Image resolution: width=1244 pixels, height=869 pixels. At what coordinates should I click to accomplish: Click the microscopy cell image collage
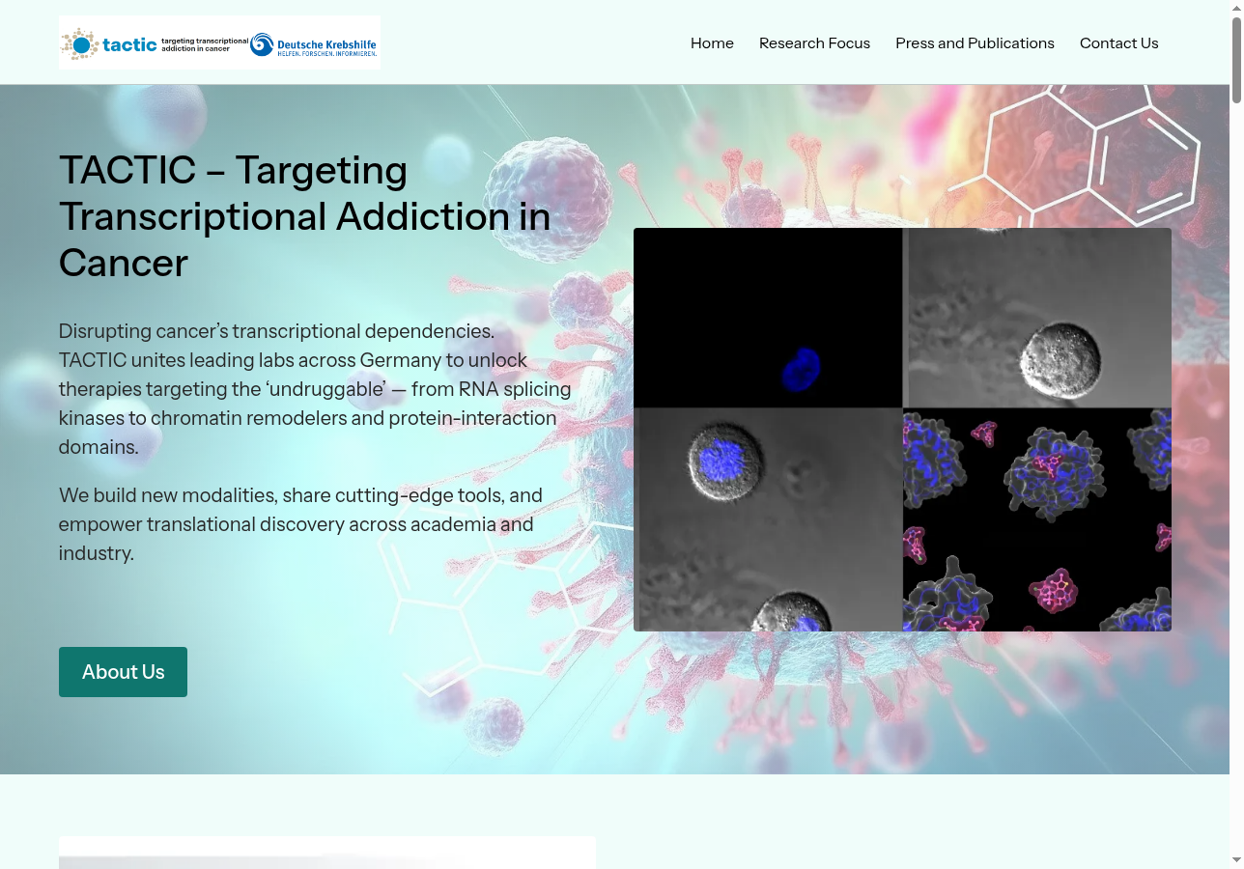pos(902,430)
